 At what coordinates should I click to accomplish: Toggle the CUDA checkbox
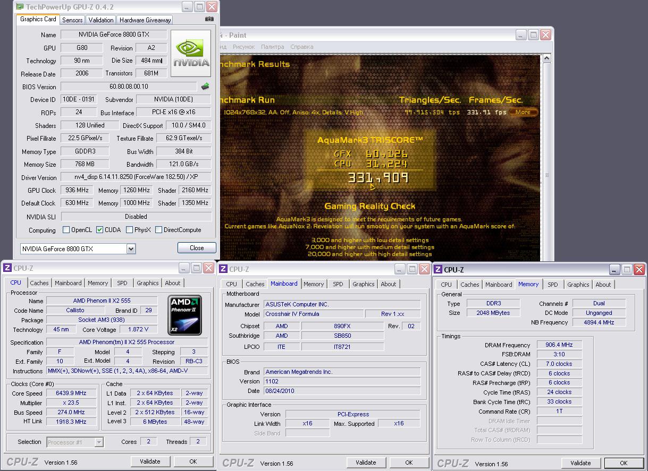[99, 230]
